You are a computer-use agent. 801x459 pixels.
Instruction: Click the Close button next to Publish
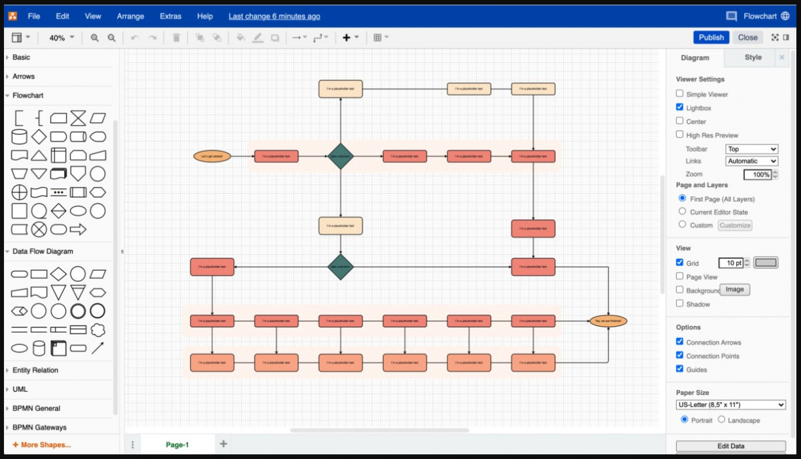(x=748, y=37)
